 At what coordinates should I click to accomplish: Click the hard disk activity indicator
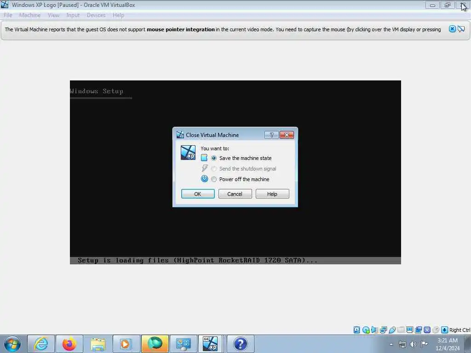pyautogui.click(x=356, y=330)
